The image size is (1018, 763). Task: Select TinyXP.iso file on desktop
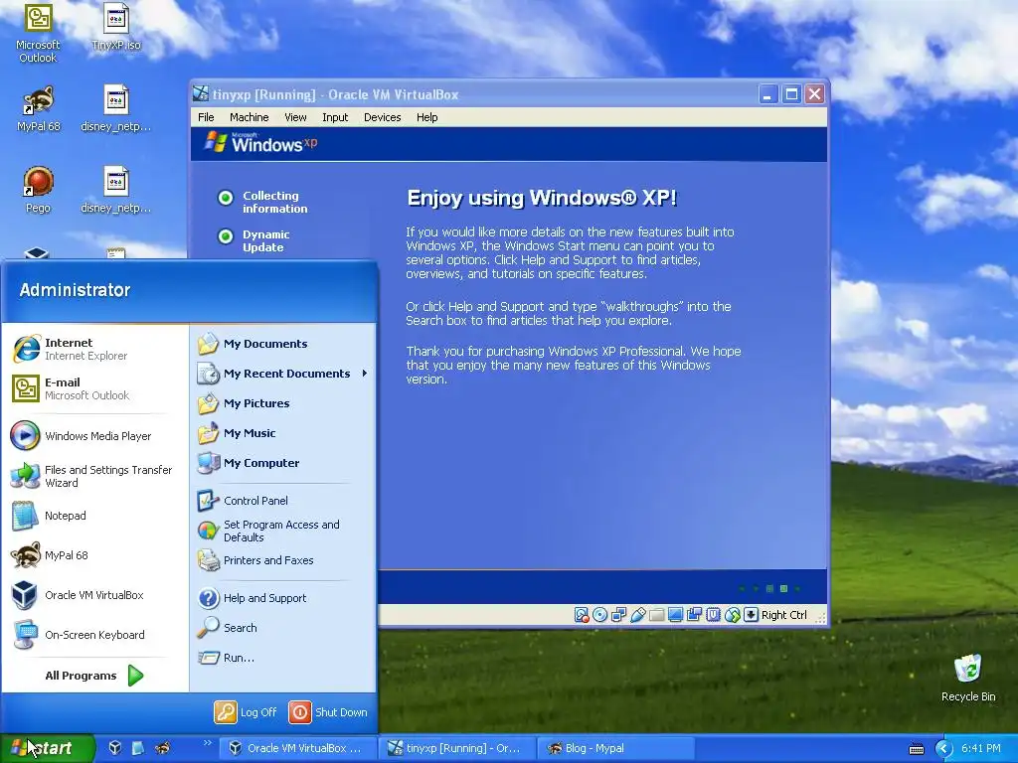pyautogui.click(x=116, y=27)
